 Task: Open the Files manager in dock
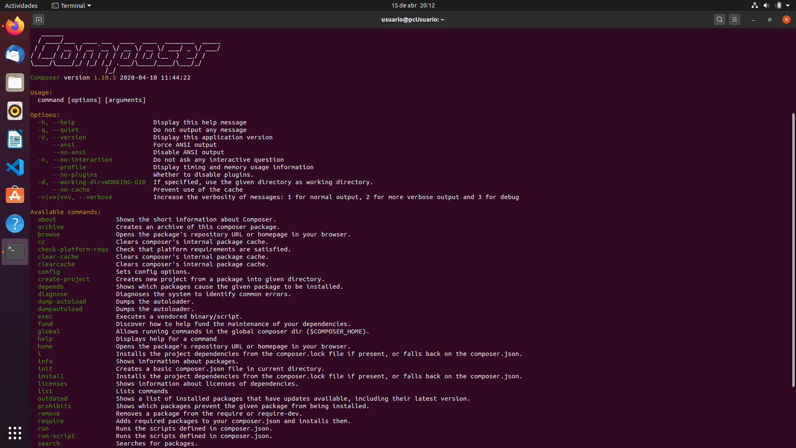click(15, 83)
